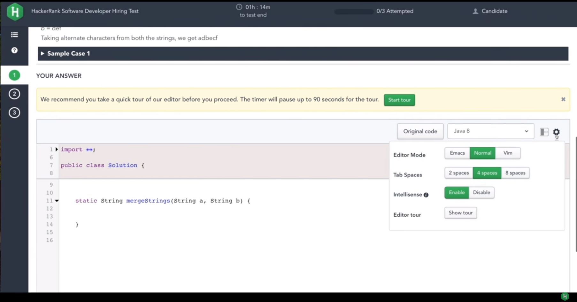Viewport: 577px width, 302px height.
Task: Open the editor settings gear icon
Action: point(556,132)
